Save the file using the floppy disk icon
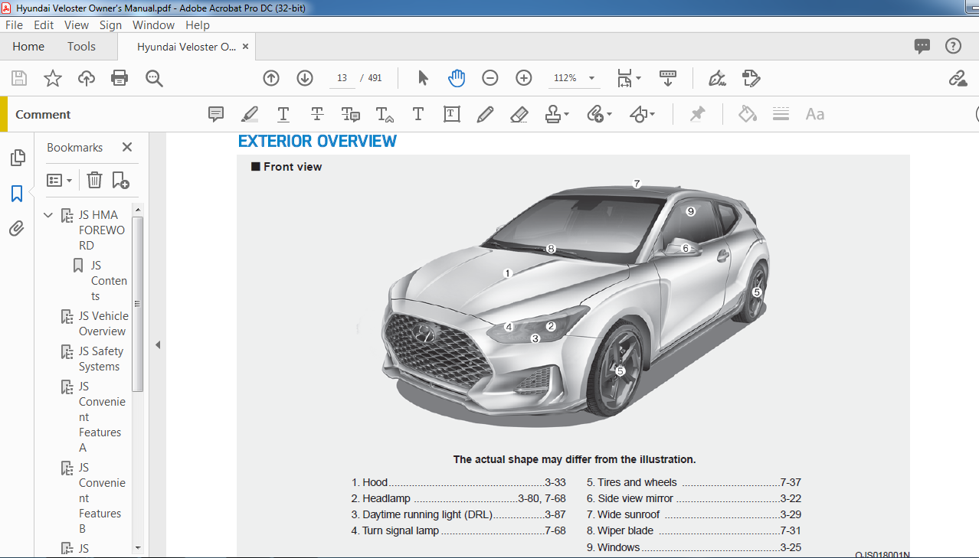This screenshot has width=979, height=558. coord(19,78)
